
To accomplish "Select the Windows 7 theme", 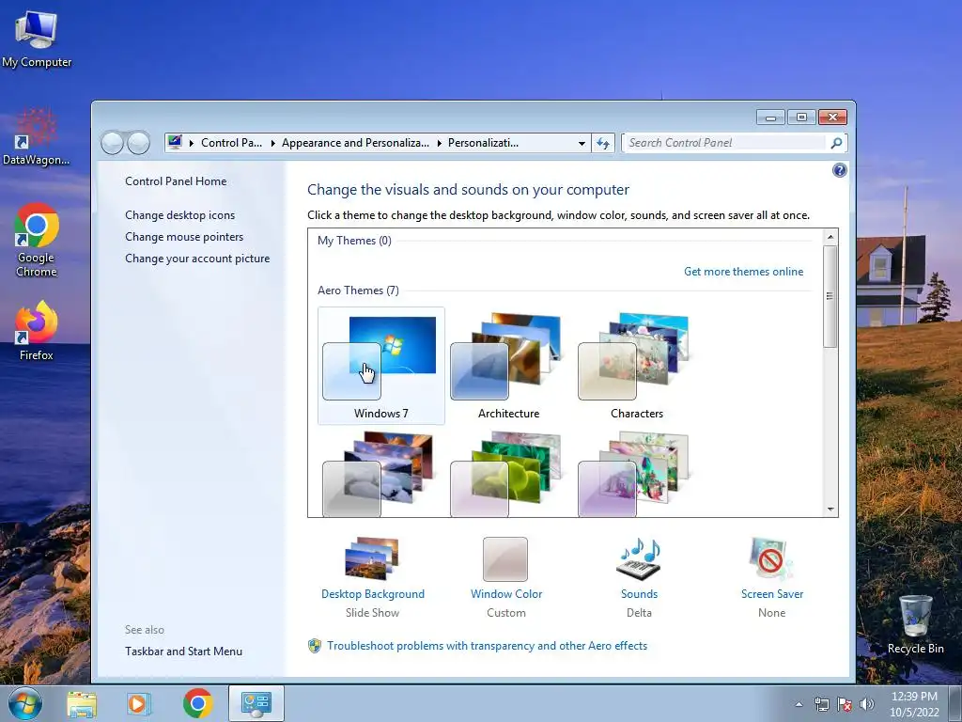I will tap(381, 366).
